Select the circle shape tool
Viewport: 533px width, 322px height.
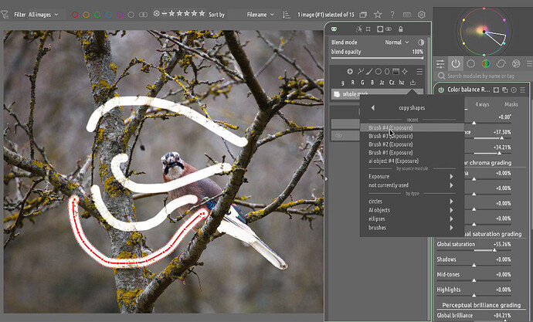pyautogui.click(x=378, y=72)
